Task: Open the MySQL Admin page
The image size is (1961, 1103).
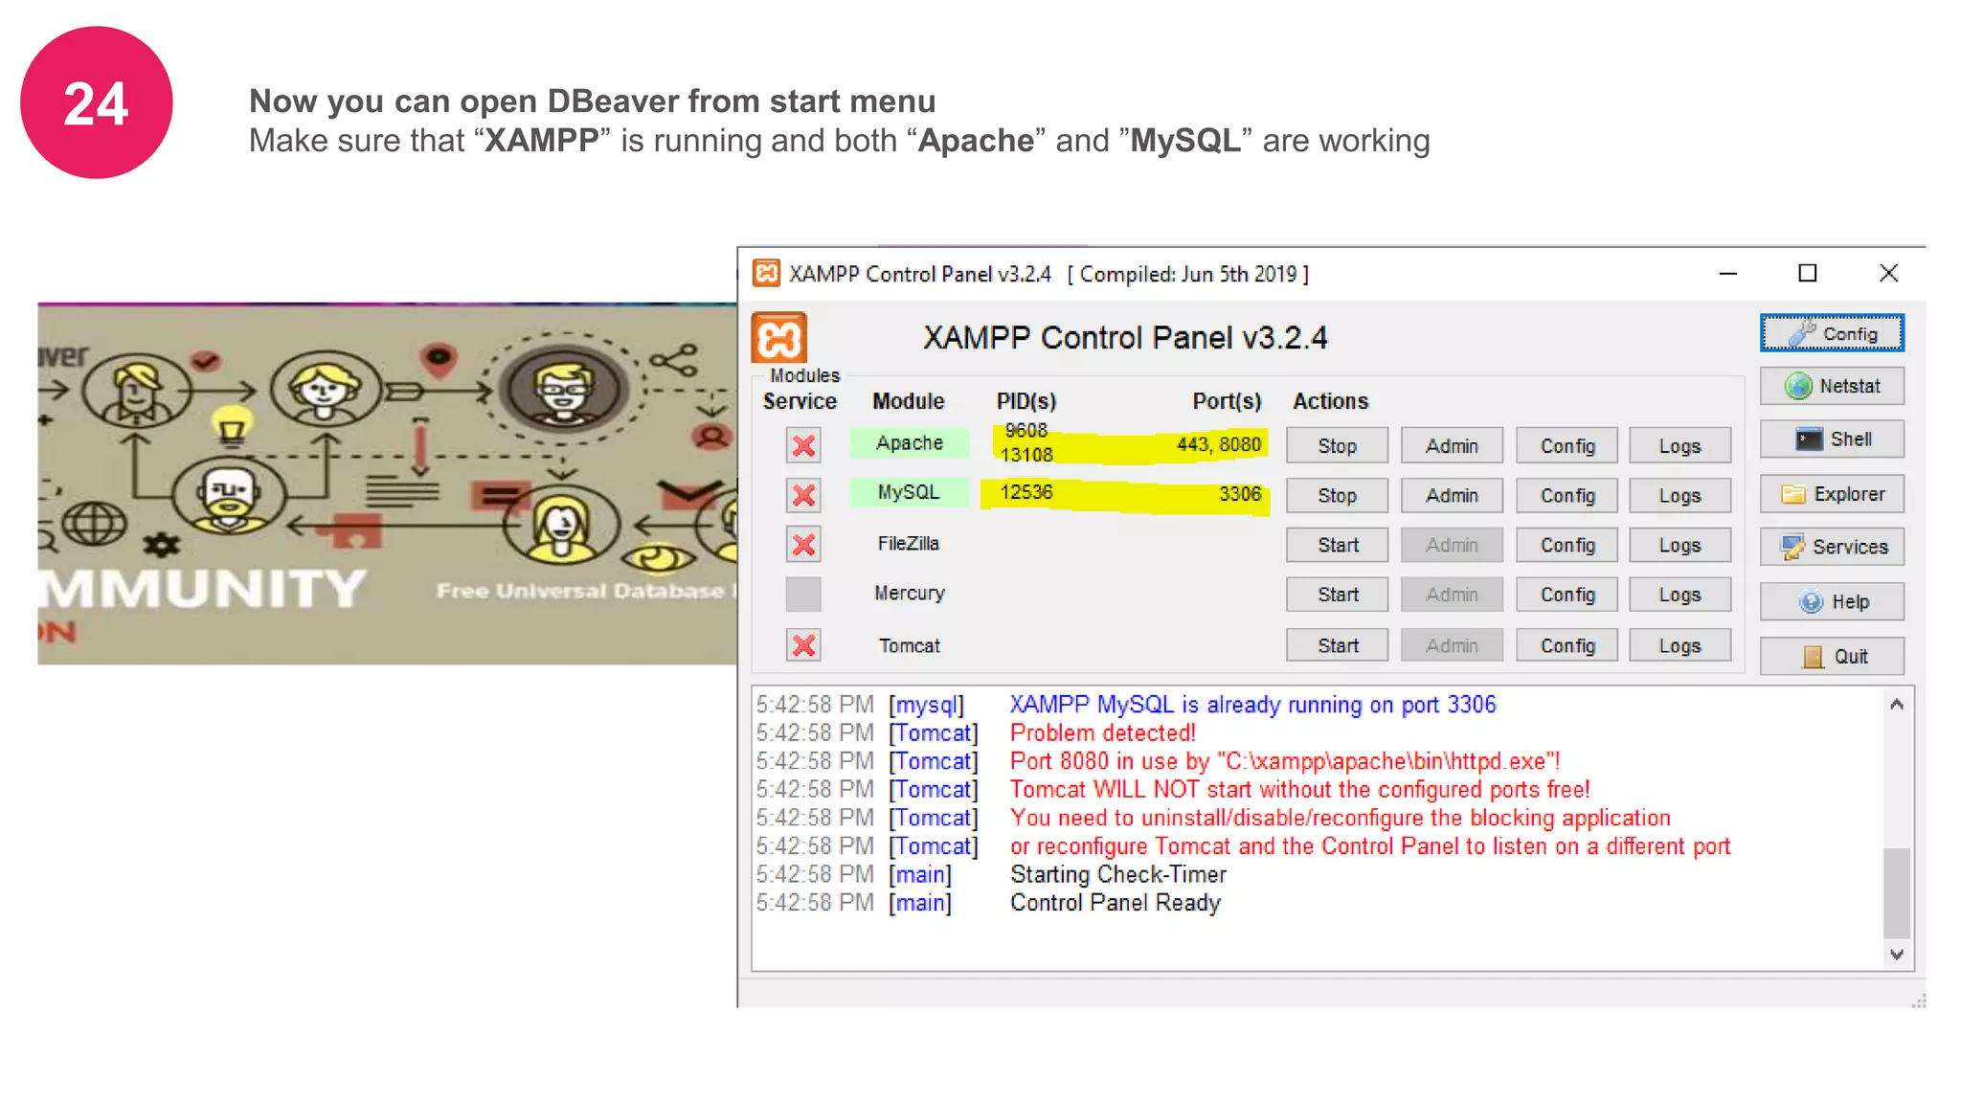Action: (x=1452, y=496)
